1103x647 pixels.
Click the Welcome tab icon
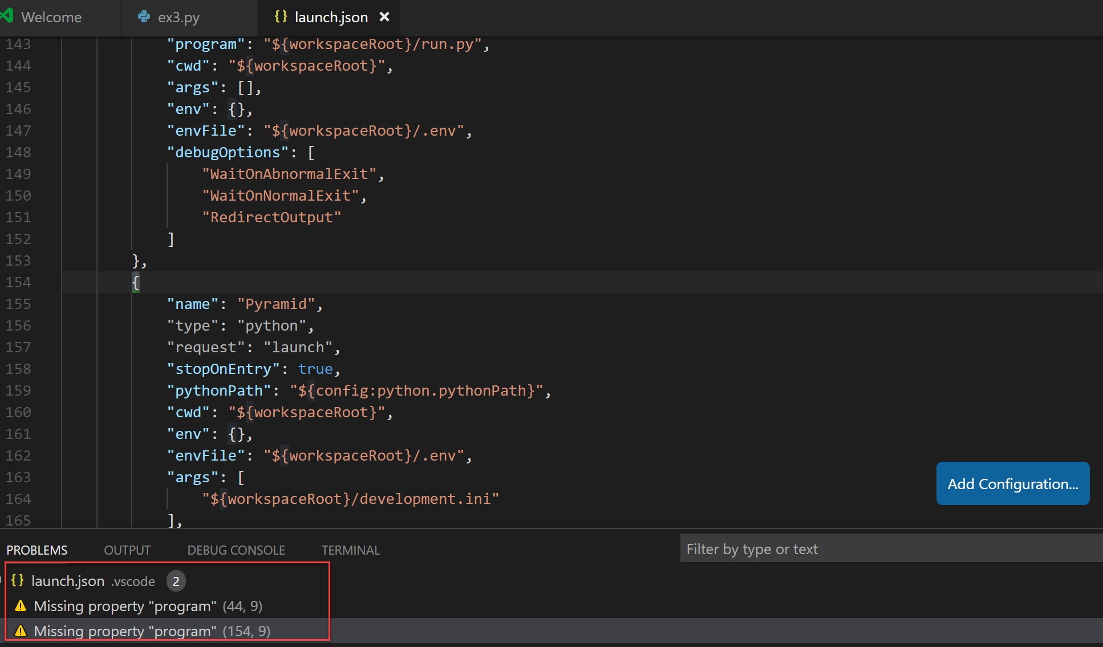pos(9,17)
